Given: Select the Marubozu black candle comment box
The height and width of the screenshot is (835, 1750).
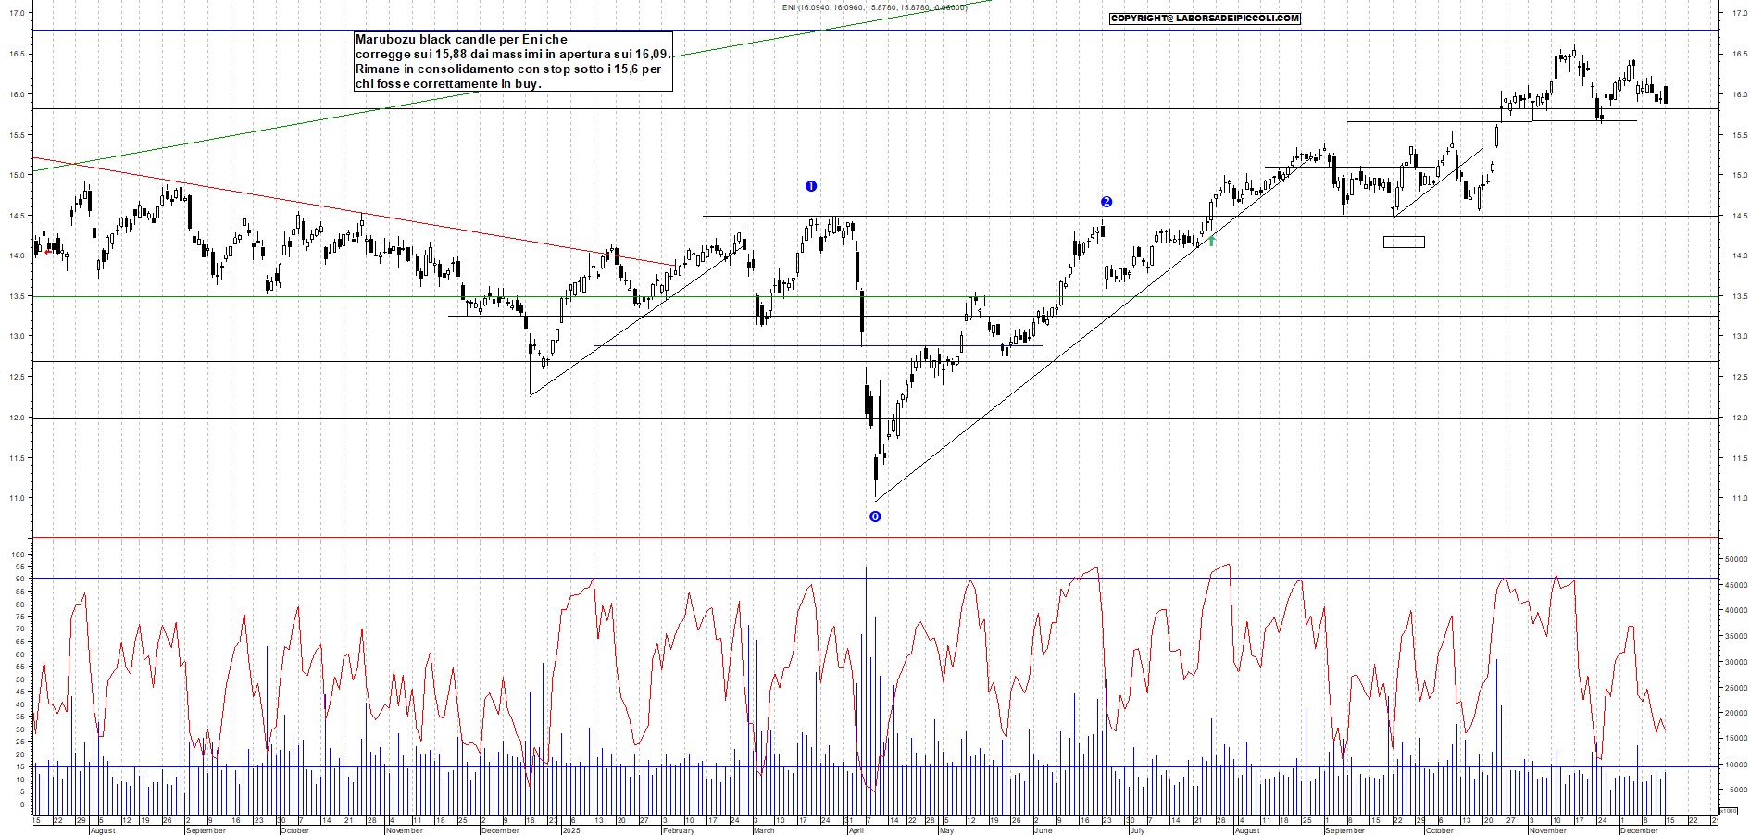Looking at the screenshot, I should click(513, 62).
